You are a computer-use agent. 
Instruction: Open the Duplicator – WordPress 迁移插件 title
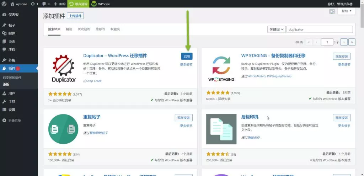115,56
